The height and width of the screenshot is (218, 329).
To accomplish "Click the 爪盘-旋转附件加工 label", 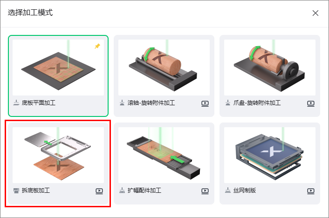I will [x=257, y=103].
